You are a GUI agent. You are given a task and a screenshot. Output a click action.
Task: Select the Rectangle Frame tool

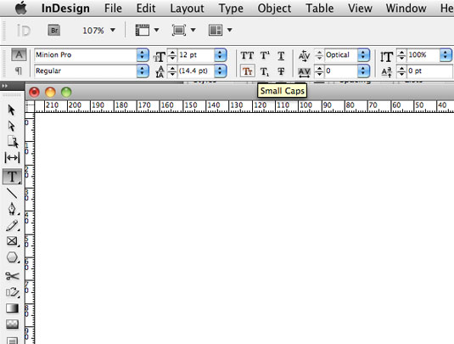(x=12, y=241)
